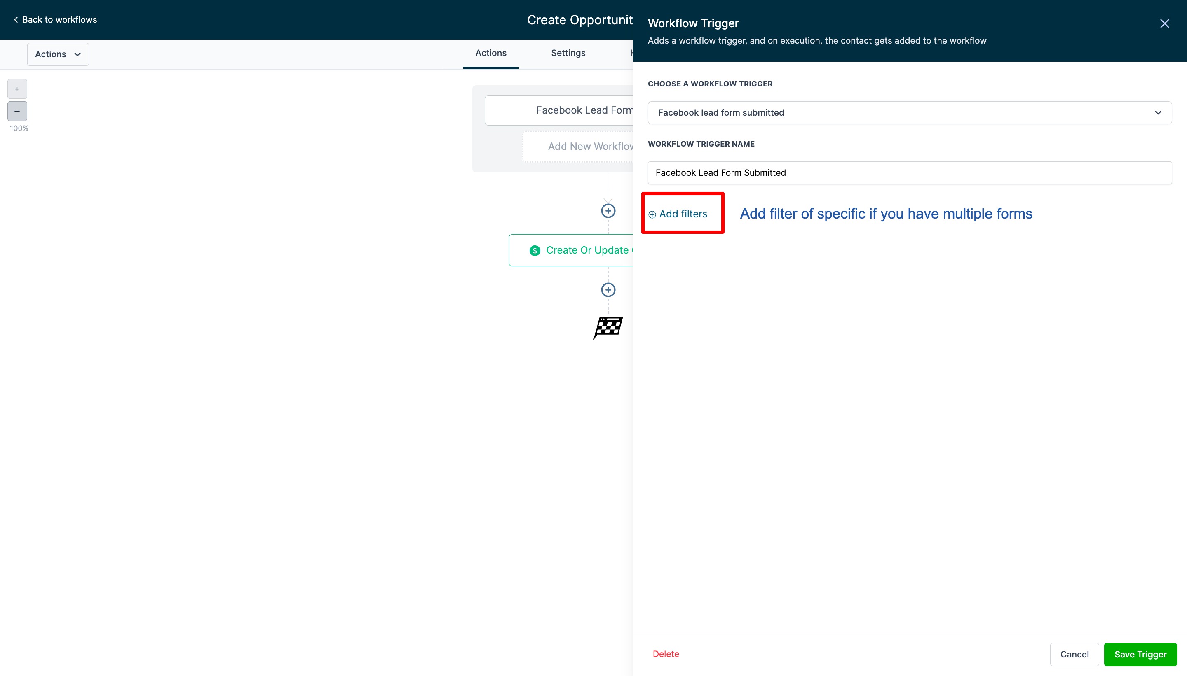
Task: Click the Save Trigger button
Action: click(x=1140, y=654)
